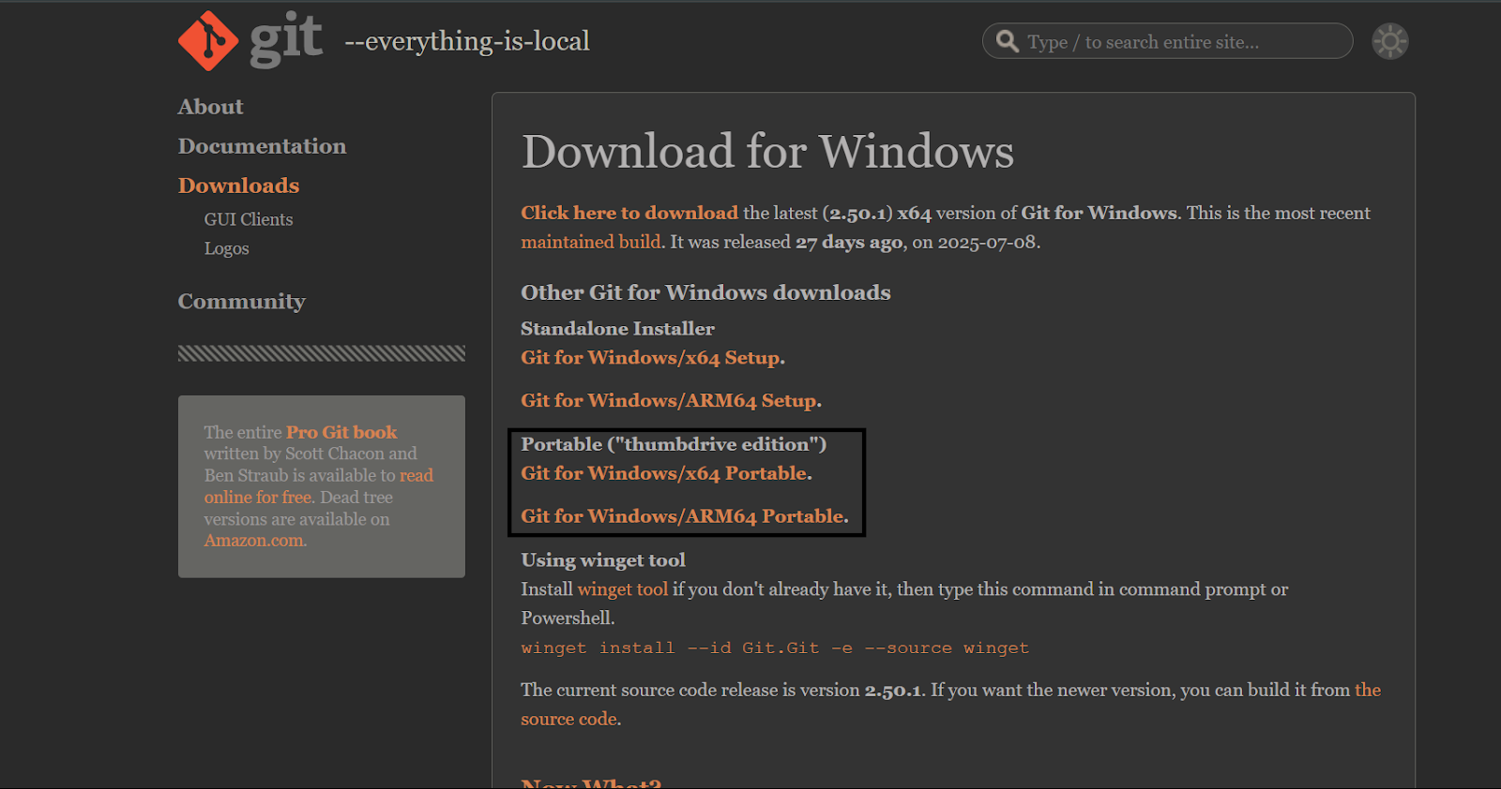The image size is (1501, 789).
Task: Download Git for Windows/ARM64 Setup
Action: pos(670,401)
